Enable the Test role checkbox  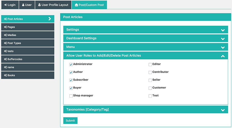(150, 96)
